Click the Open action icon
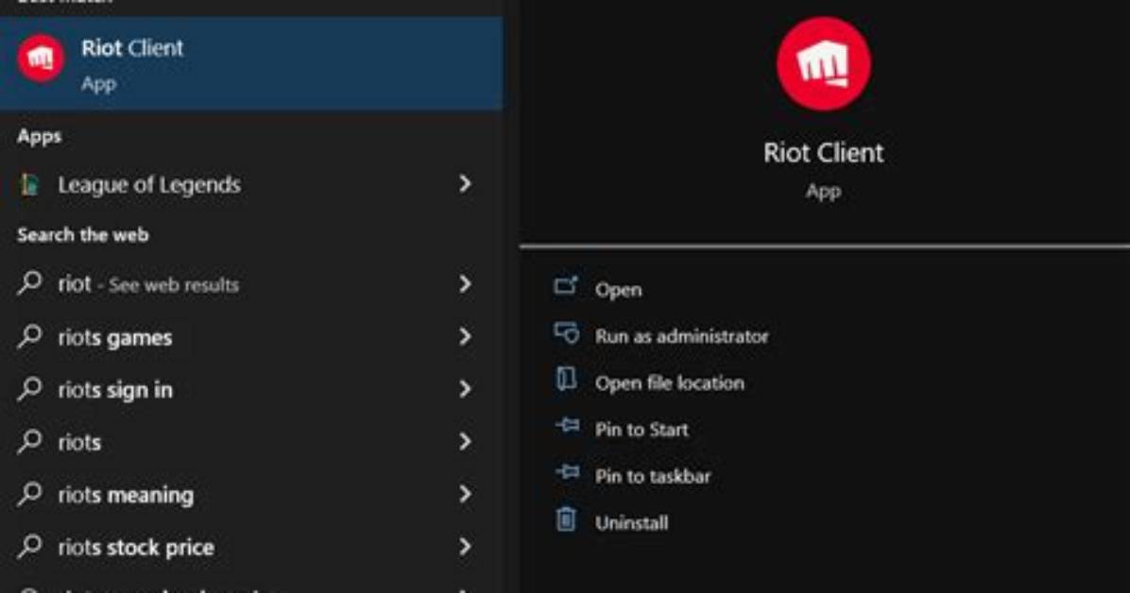Screen dimensions: 1130x593 coord(566,286)
